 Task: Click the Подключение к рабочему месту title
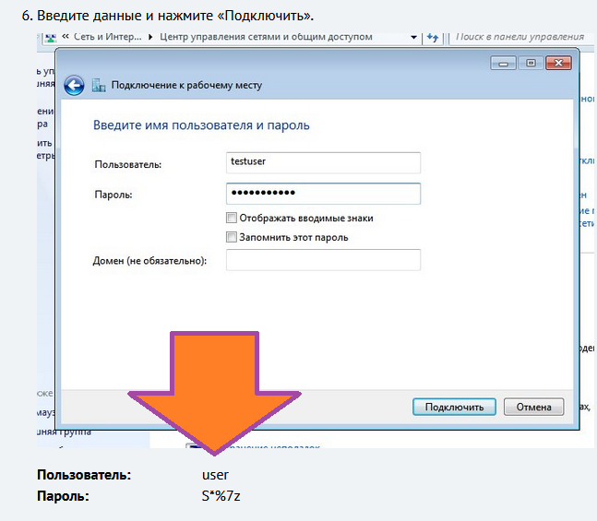(186, 85)
